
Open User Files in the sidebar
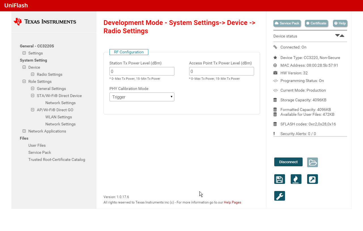(37, 145)
